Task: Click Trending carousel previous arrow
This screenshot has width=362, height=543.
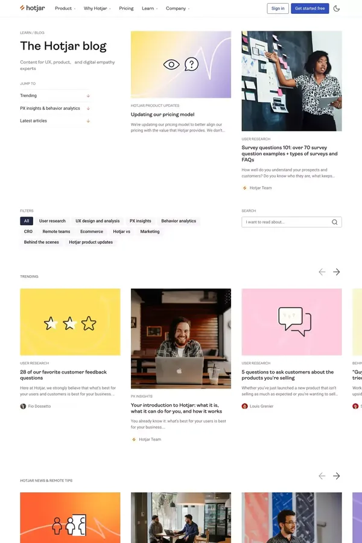Action: (322, 272)
